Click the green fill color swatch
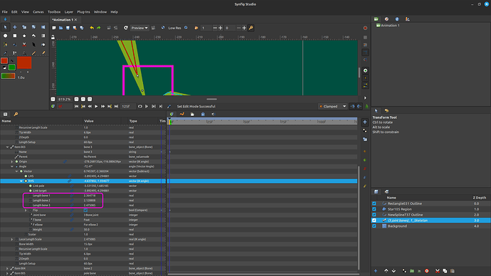Screen dimensions: 491x276 click(12, 68)
